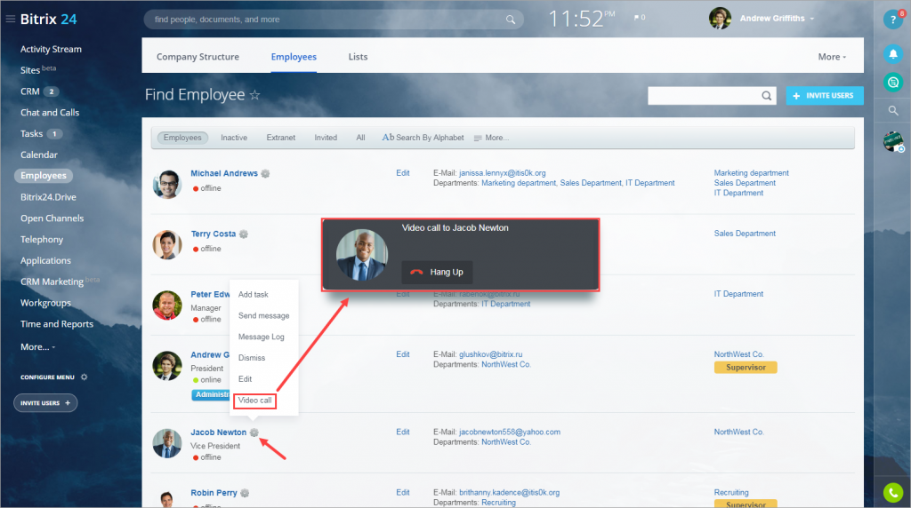911x508 pixels.
Task: Open Michael Andrews name link
Action: click(x=224, y=173)
